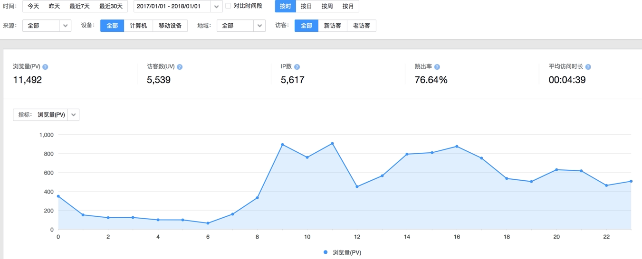Click the chart data point at hour 20
Viewport: 642px width, 259px height.
coord(556,169)
